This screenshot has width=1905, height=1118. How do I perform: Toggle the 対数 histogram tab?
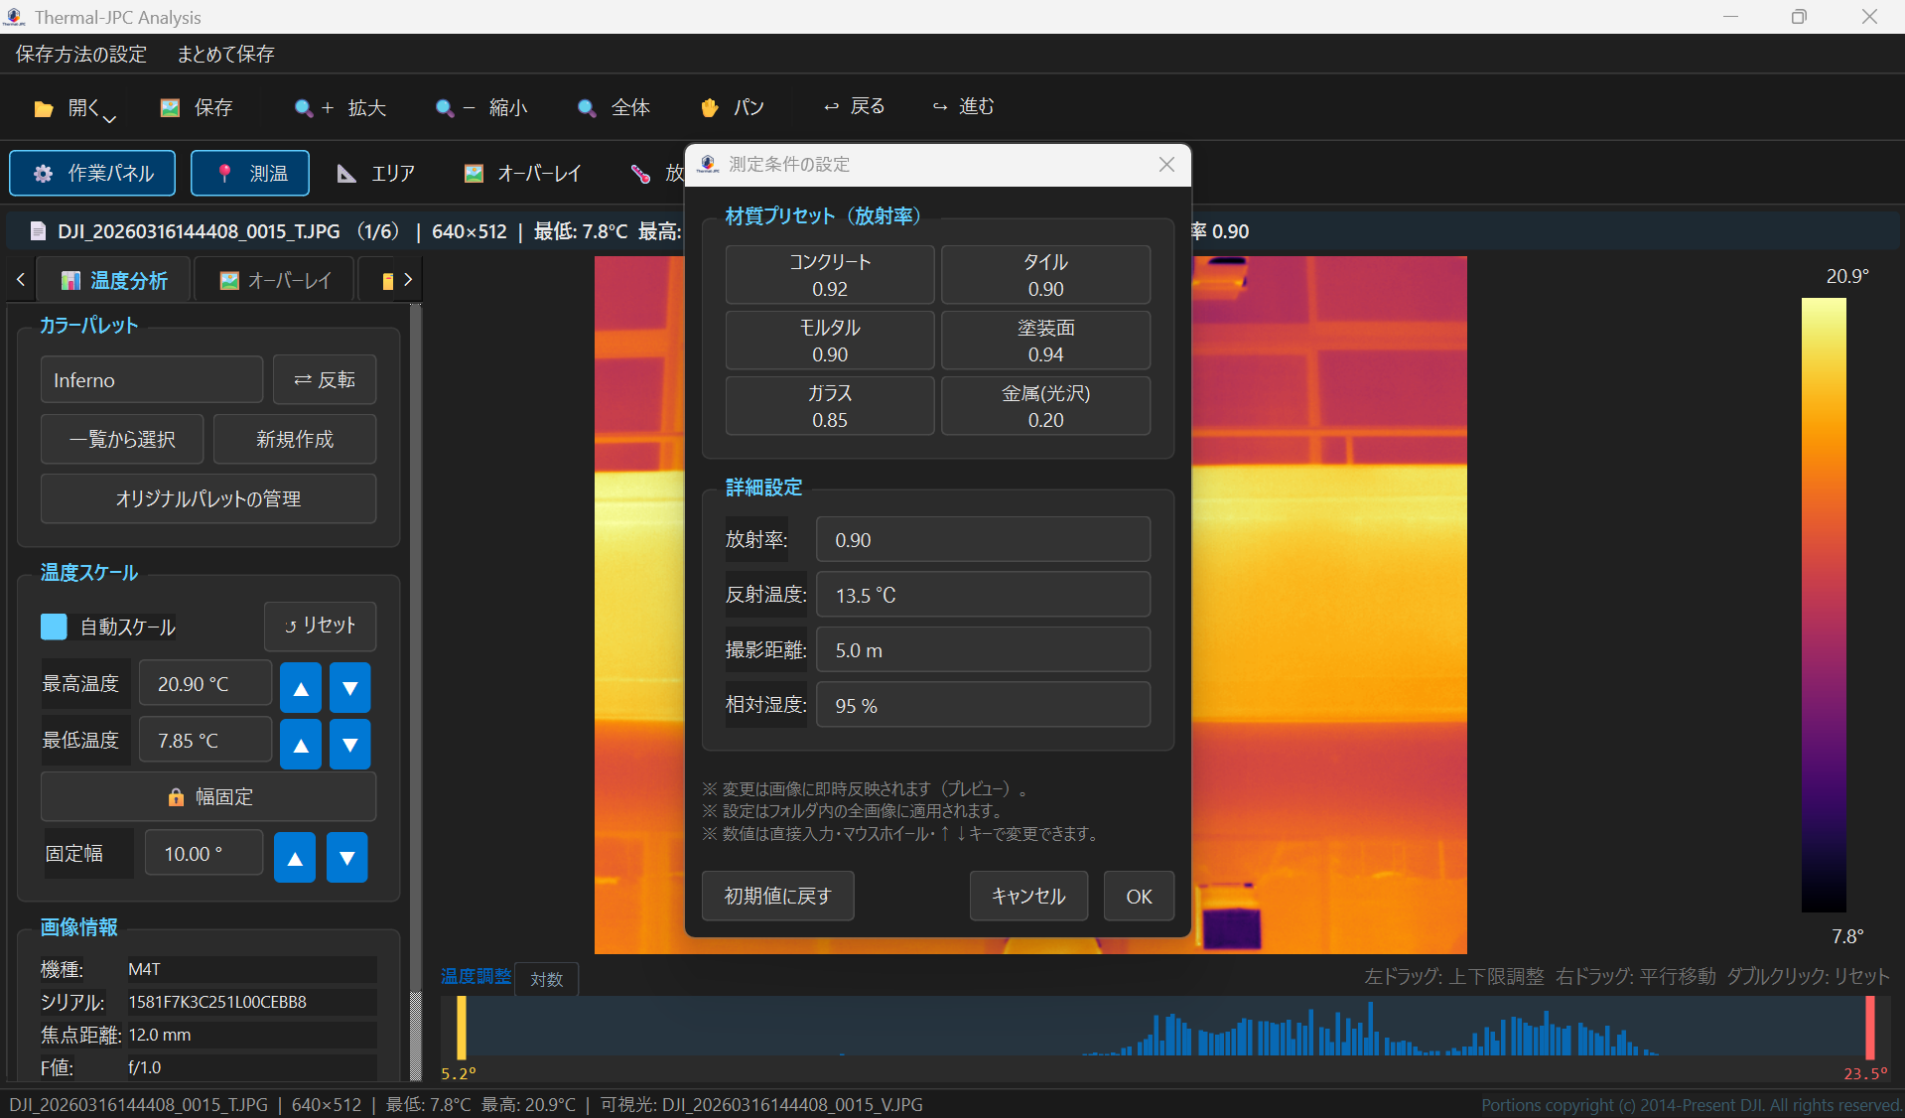pos(546,979)
